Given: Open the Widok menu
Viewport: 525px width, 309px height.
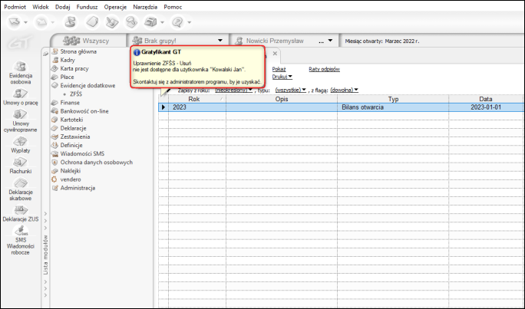Looking at the screenshot, I should (x=41, y=7).
